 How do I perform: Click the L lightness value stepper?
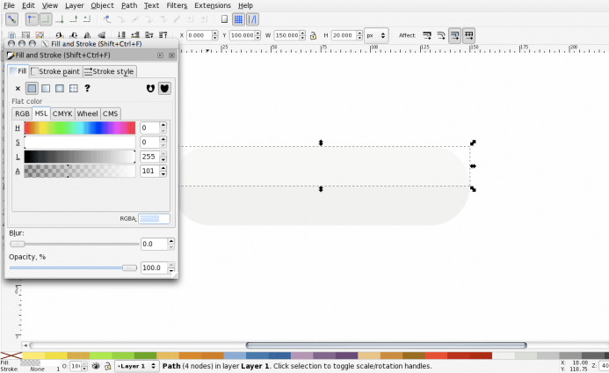(x=163, y=157)
